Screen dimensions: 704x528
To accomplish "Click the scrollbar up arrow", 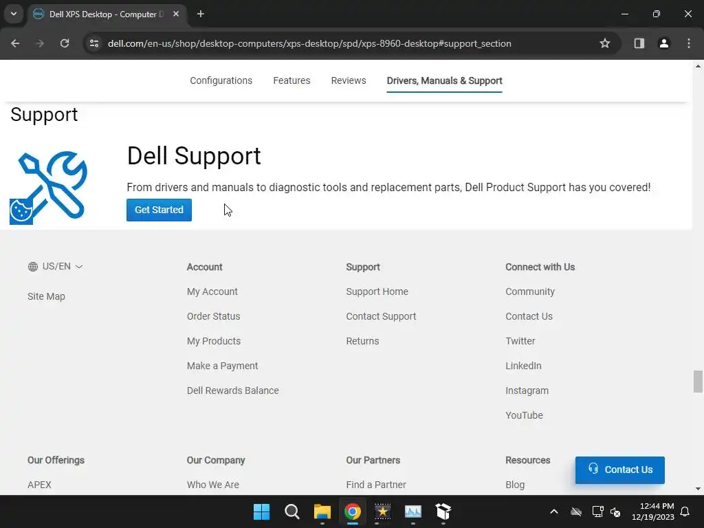I will click(x=698, y=67).
